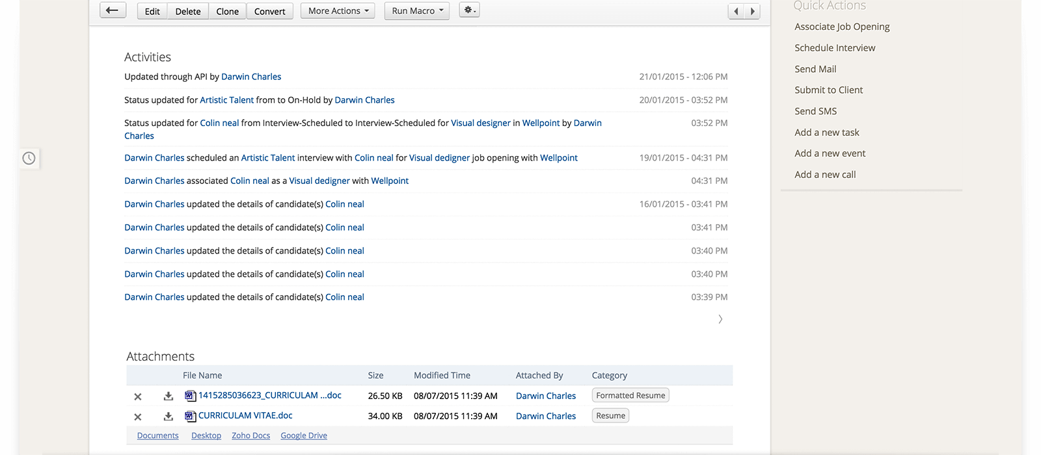Click the Edit button
The height and width of the screenshot is (455, 1041).
[x=152, y=11]
